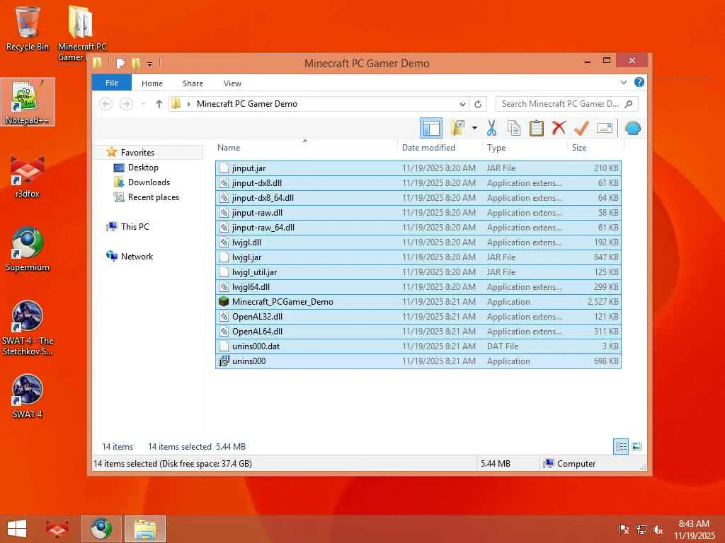Click the red X Delete toolbar icon
725x543 pixels.
point(559,128)
